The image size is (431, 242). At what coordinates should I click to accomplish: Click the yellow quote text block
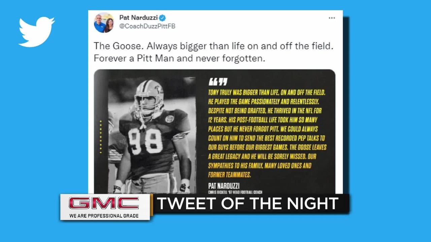coord(267,133)
